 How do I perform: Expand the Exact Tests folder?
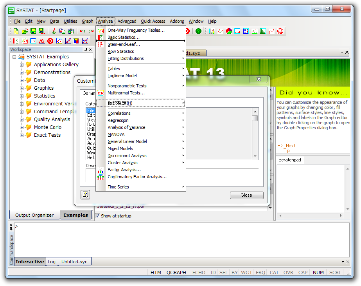click(22, 136)
